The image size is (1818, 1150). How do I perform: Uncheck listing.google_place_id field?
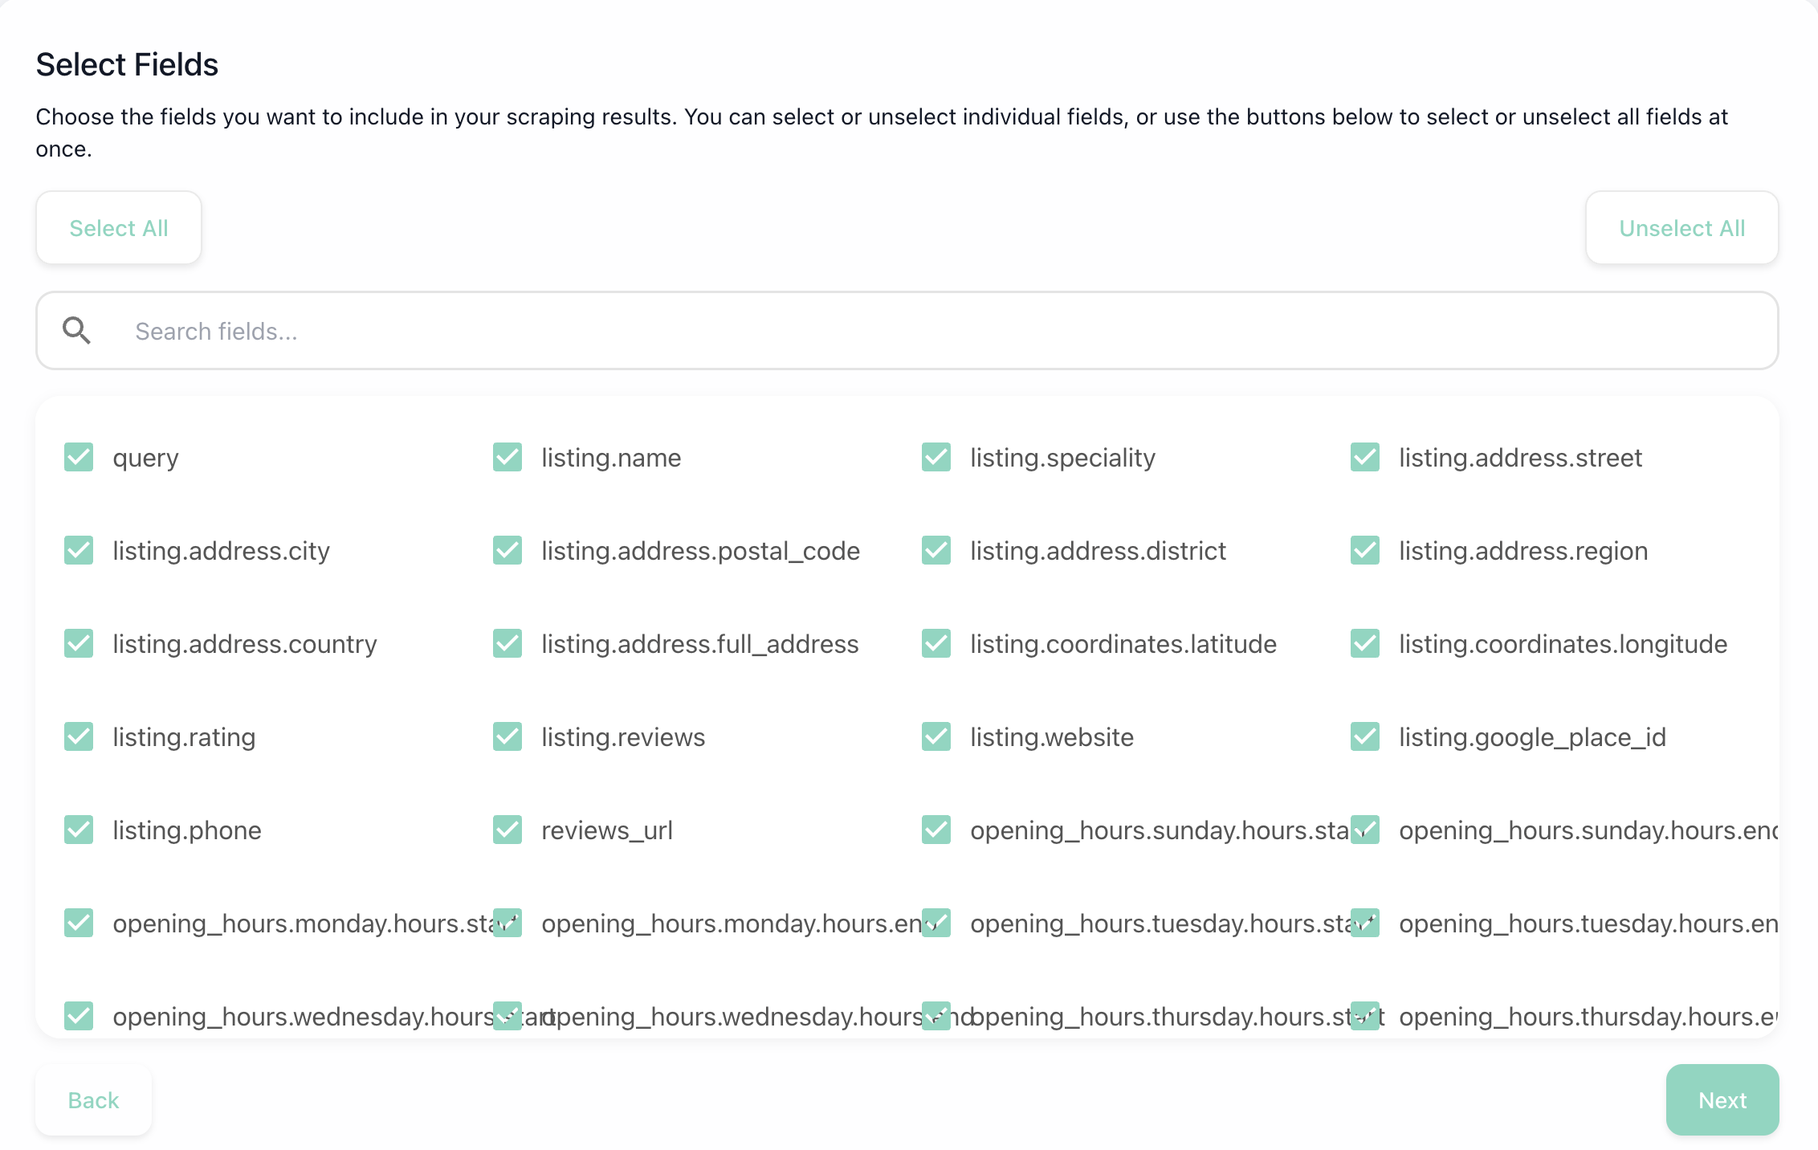(x=1365, y=737)
